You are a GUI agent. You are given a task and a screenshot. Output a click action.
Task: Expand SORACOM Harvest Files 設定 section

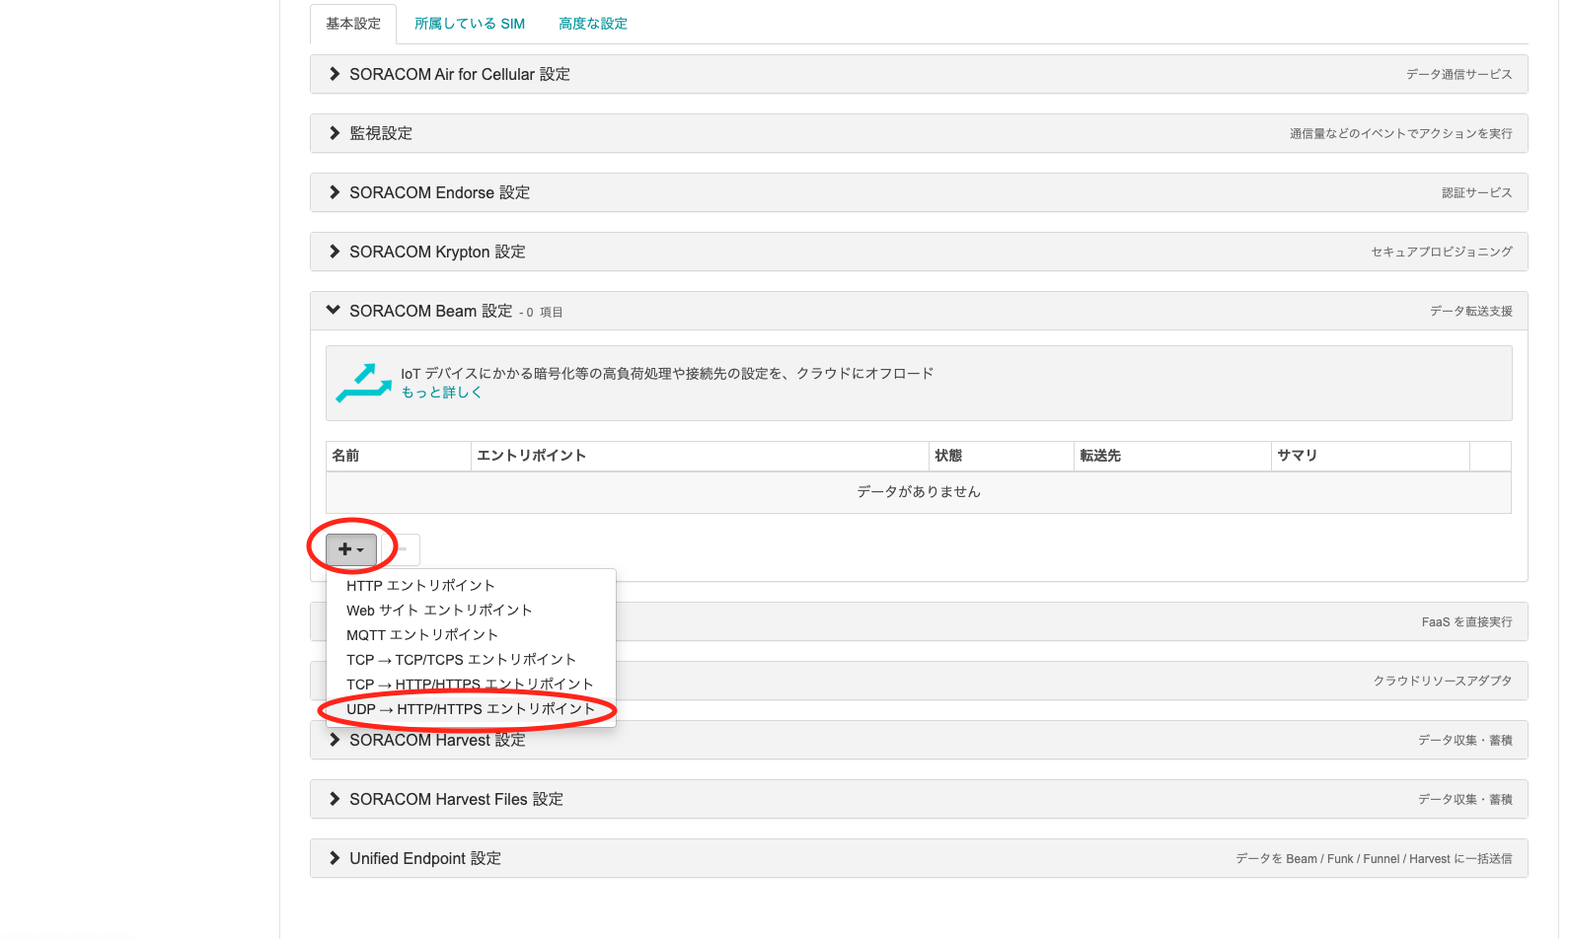pos(919,799)
